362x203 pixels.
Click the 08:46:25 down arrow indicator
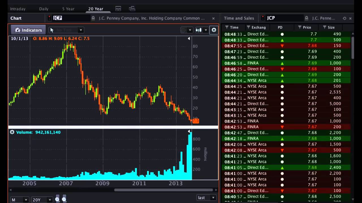(x=282, y=69)
